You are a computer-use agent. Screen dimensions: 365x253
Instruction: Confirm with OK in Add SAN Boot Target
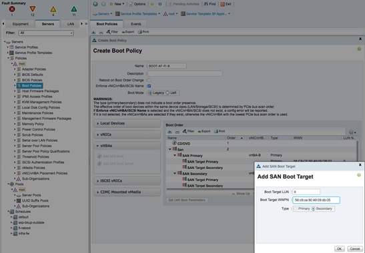click(339, 249)
